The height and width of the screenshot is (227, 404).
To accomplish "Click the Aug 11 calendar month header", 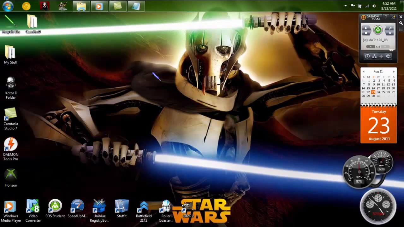I will (378, 72).
